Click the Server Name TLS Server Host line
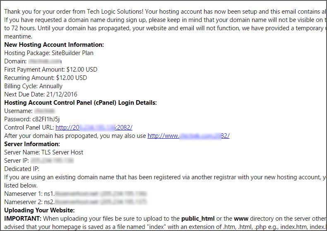Image resolution: width=327 pixels, height=231 pixels. pyautogui.click(x=43, y=152)
